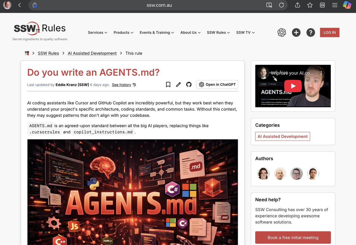
Task: Click the Open in ChatGPT button
Action: click(x=217, y=85)
